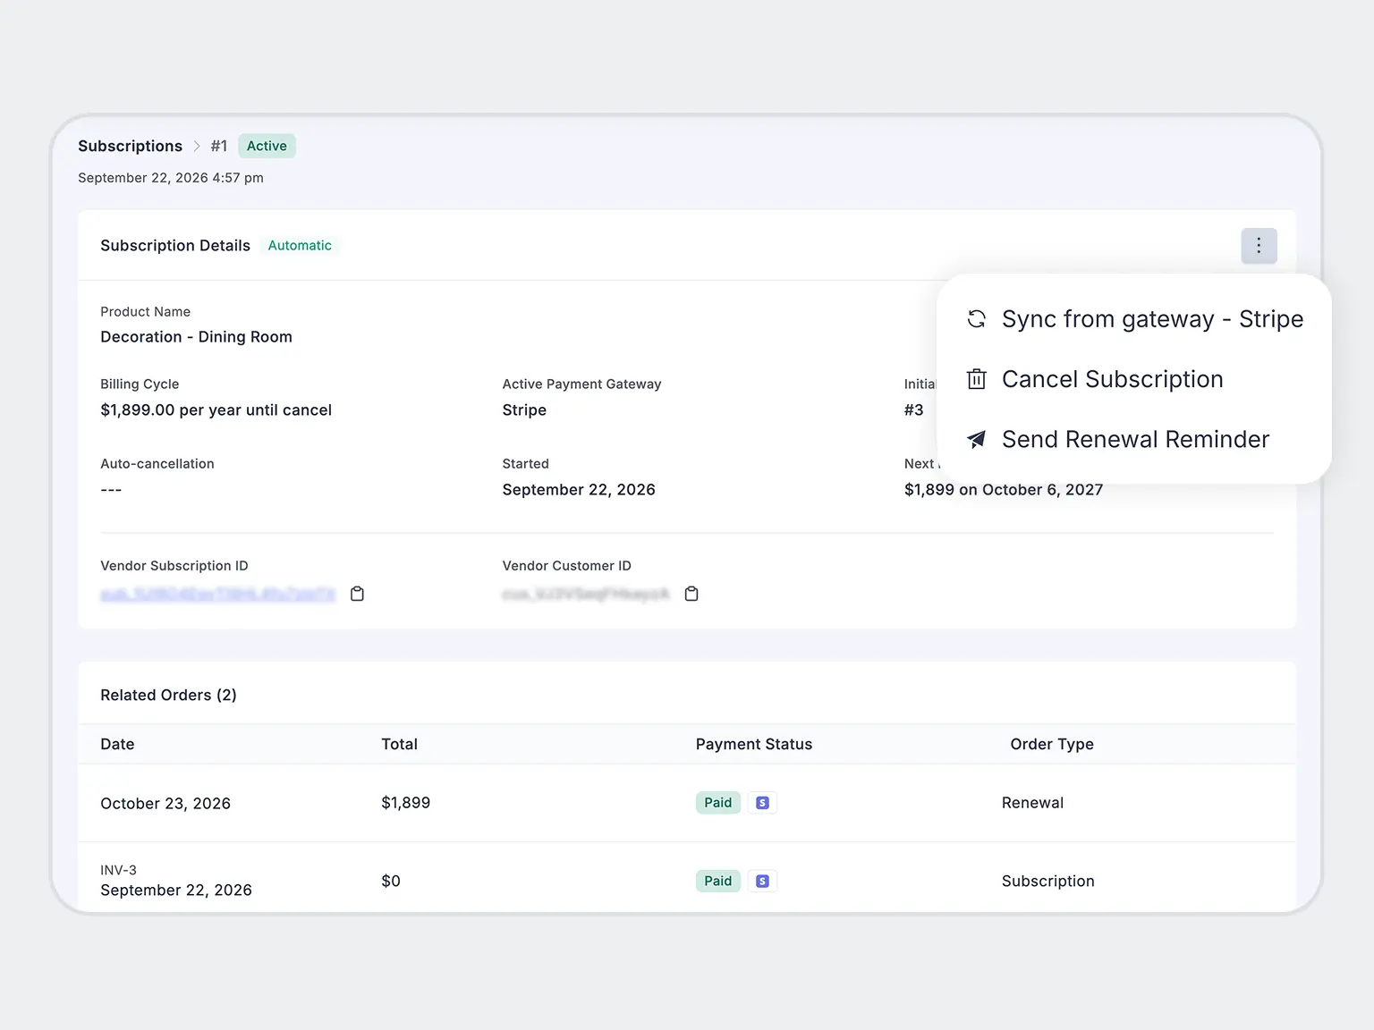Click the #1 breadcrumb item
This screenshot has width=1374, height=1030.
[x=219, y=146]
